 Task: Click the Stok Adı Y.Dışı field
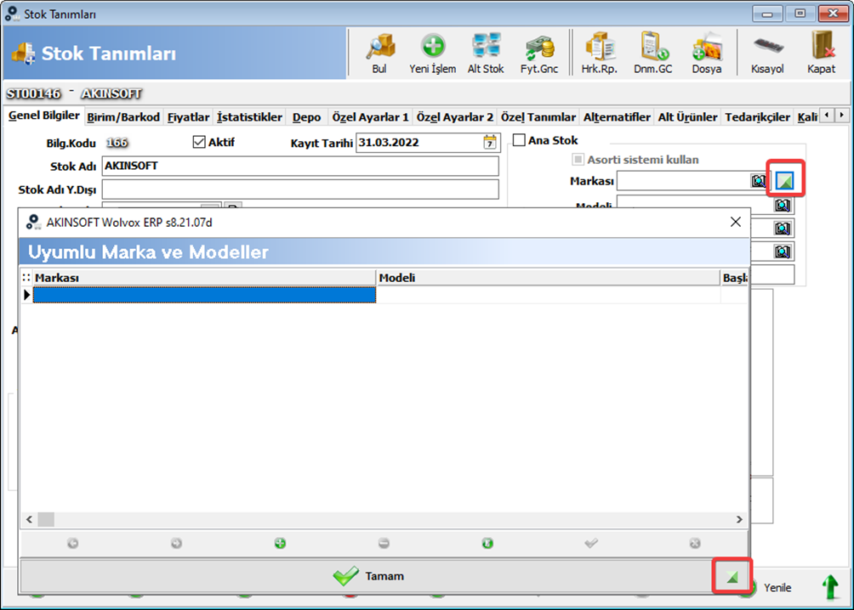coord(300,189)
